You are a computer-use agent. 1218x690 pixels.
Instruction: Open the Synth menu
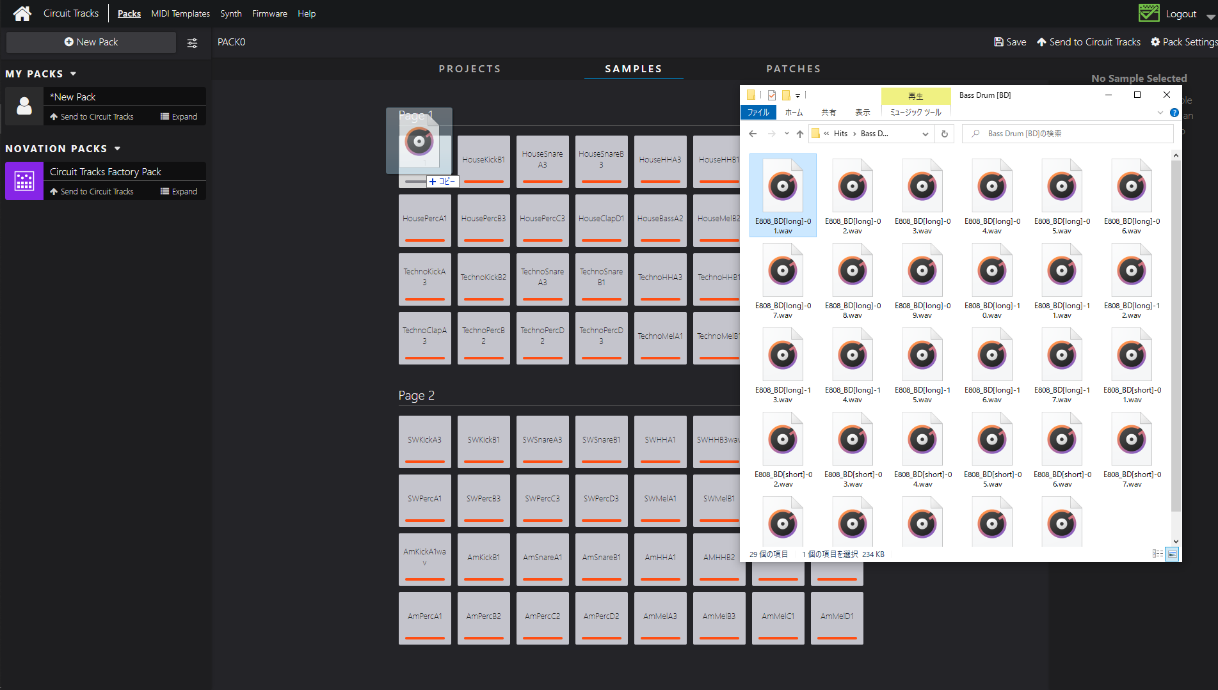click(x=230, y=13)
